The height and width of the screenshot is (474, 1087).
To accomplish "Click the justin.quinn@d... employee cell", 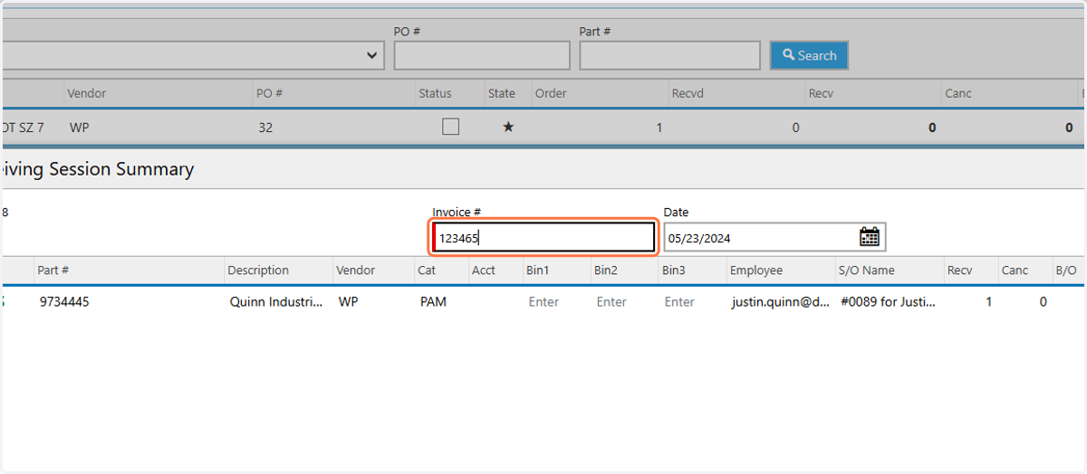I will 780,302.
